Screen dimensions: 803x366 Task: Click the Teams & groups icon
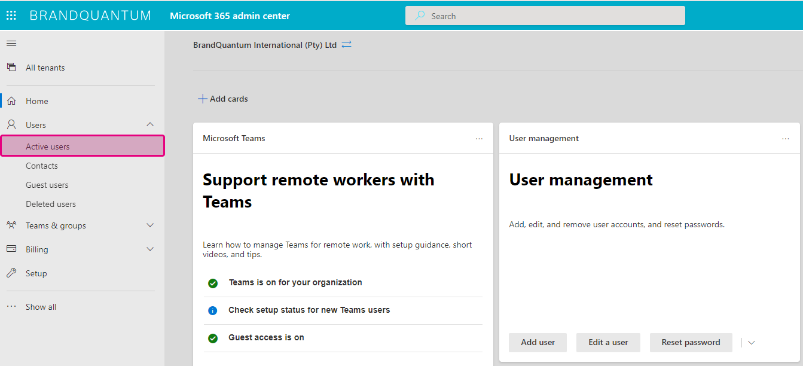(11, 225)
